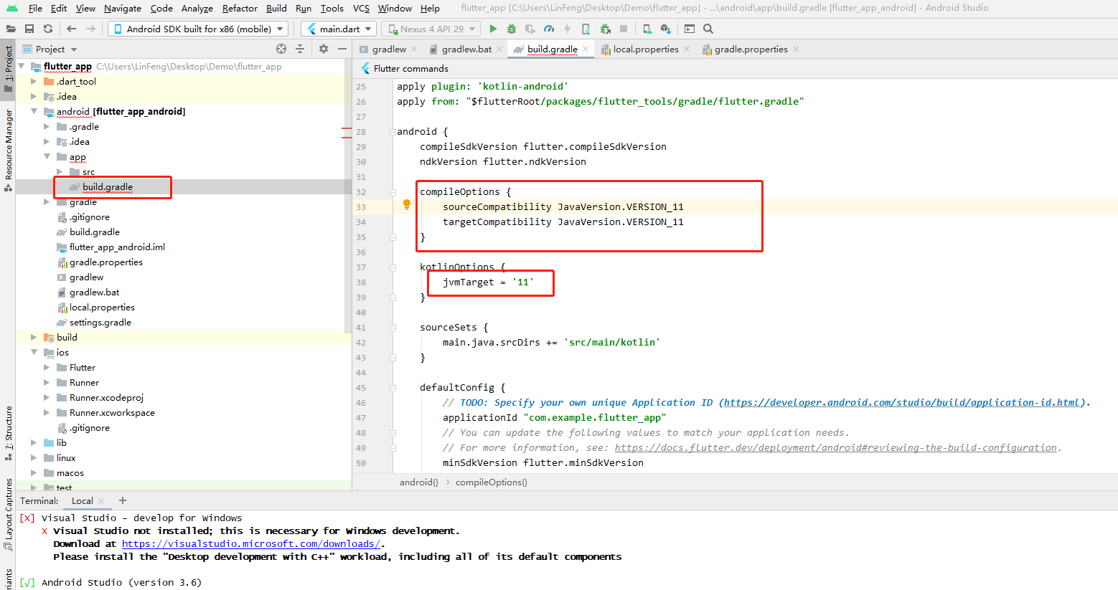Click the Flutter Hot Reload lightning icon
Viewport: 1118px width, 590px height.
coord(567,29)
